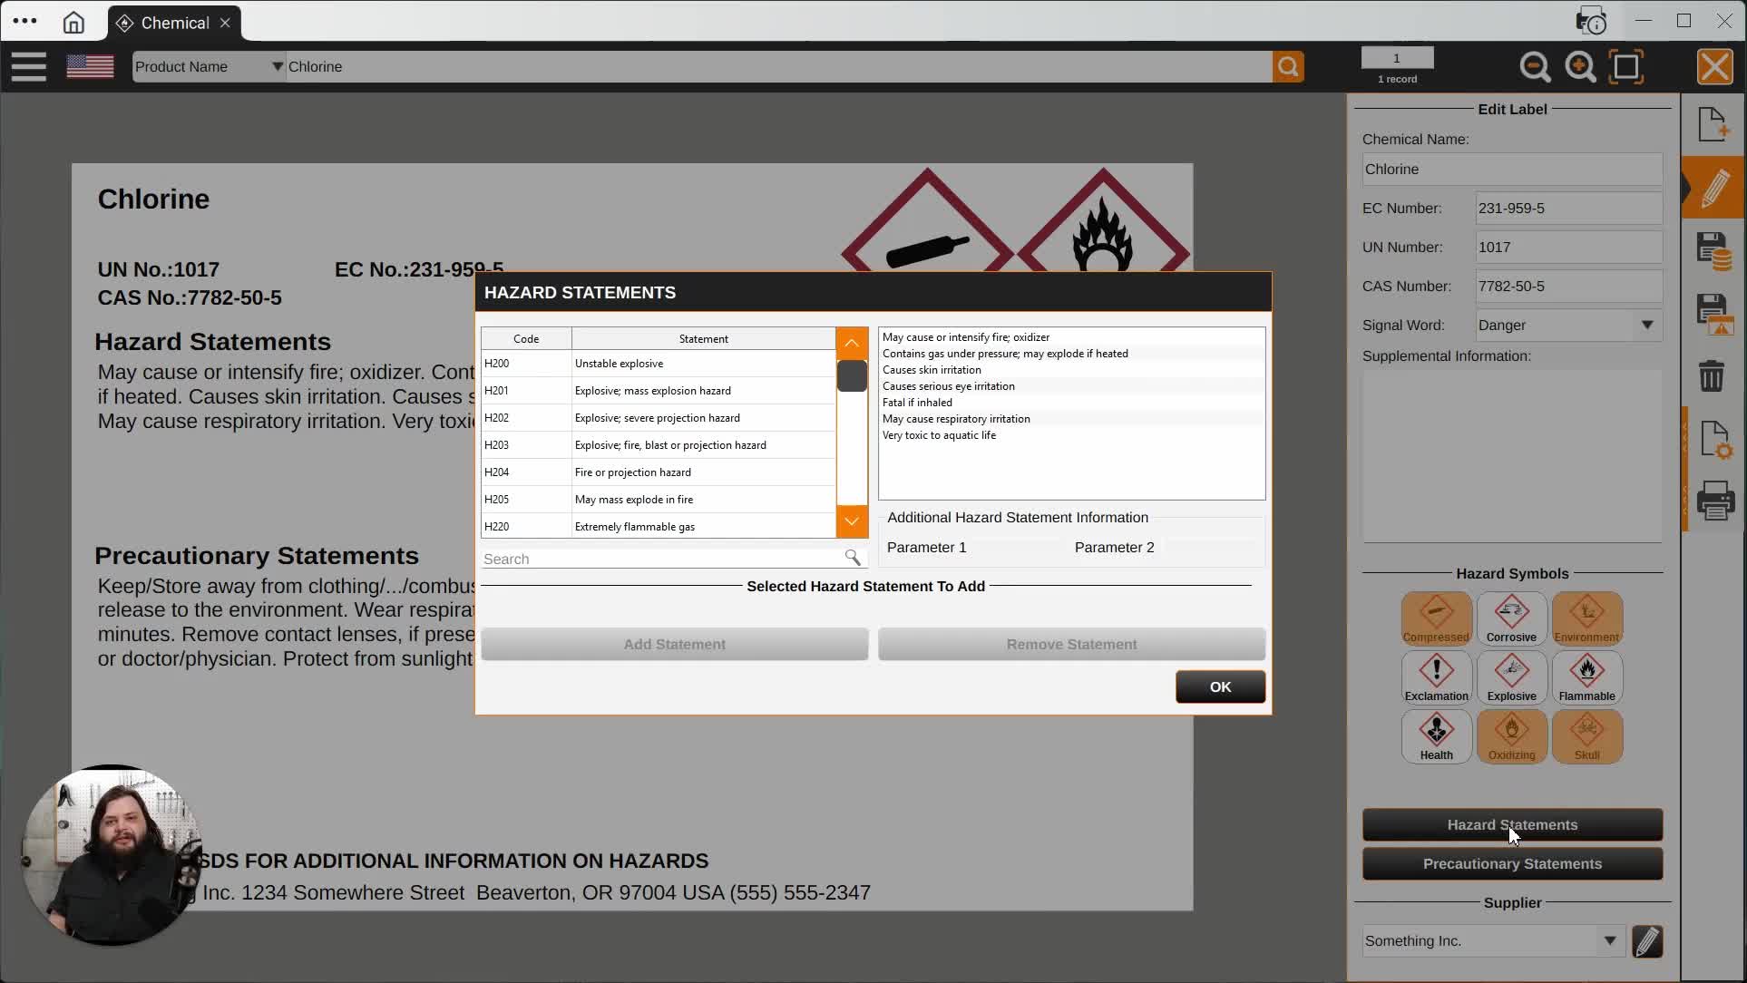Click the hazard statement Search field
Viewport: 1747px width, 983px height.
pyautogui.click(x=672, y=559)
